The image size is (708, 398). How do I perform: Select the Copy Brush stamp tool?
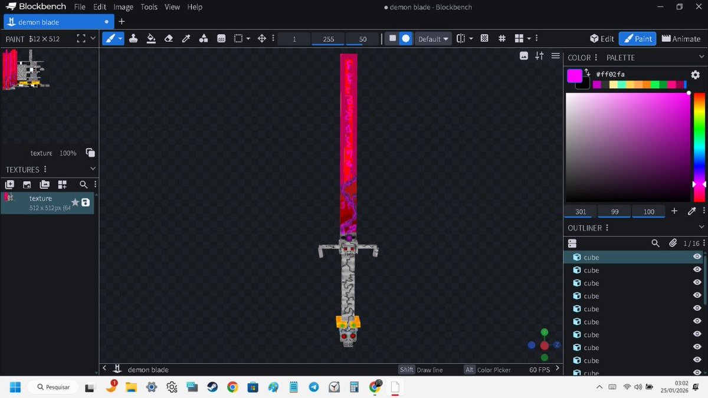pos(133,38)
